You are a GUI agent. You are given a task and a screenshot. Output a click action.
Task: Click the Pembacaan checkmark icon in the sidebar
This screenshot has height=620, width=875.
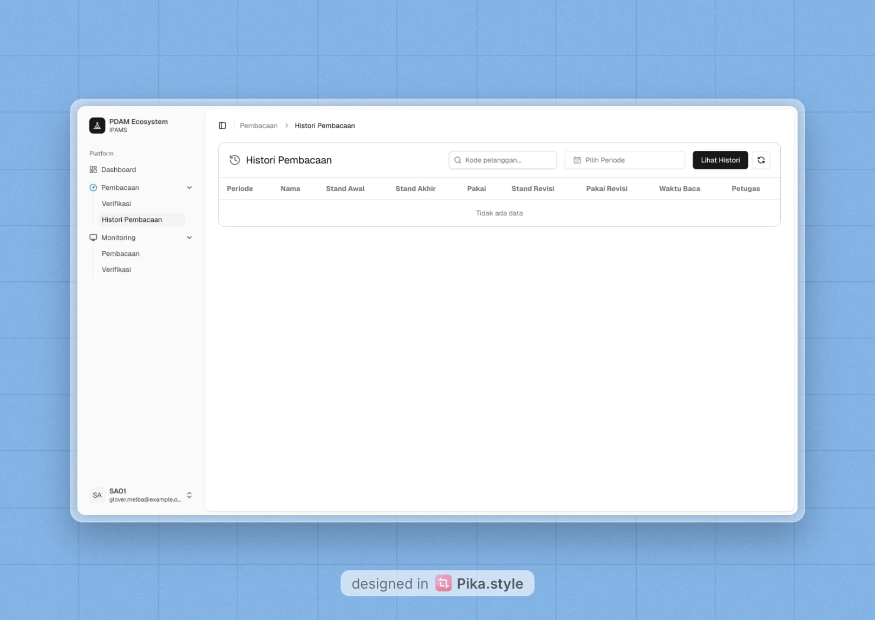click(92, 187)
